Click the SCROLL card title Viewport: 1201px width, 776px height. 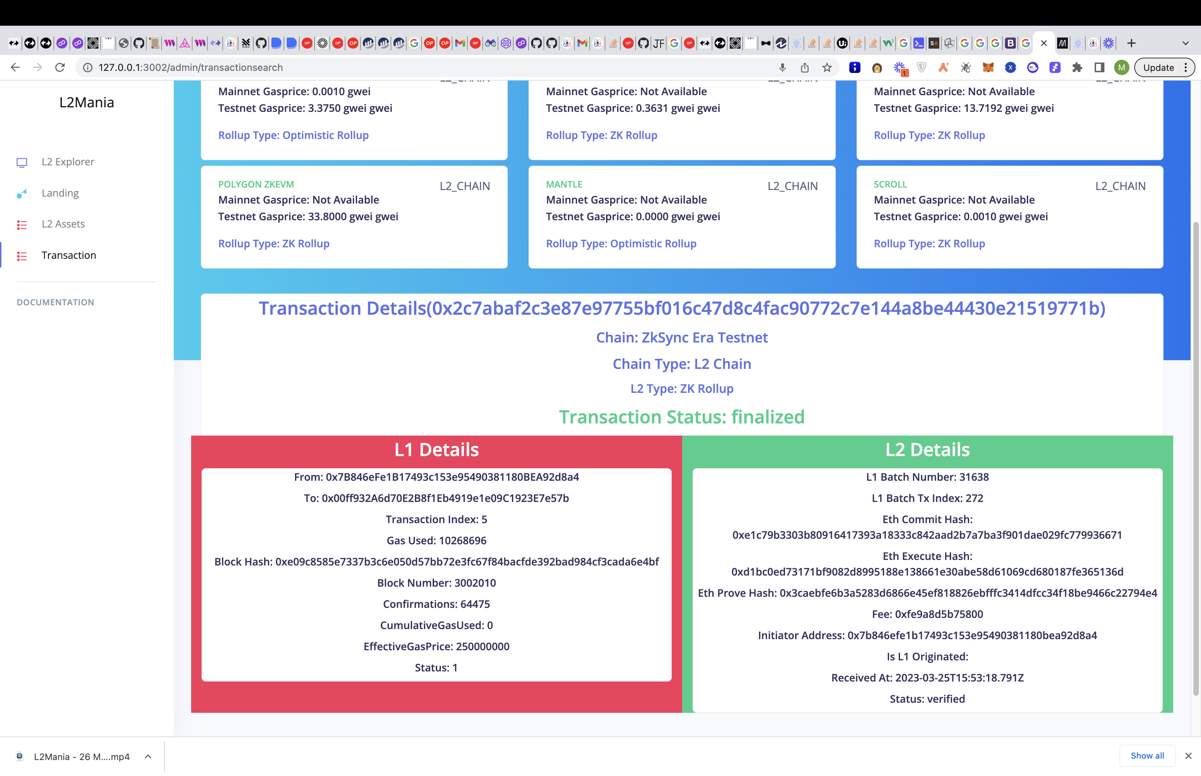(890, 184)
